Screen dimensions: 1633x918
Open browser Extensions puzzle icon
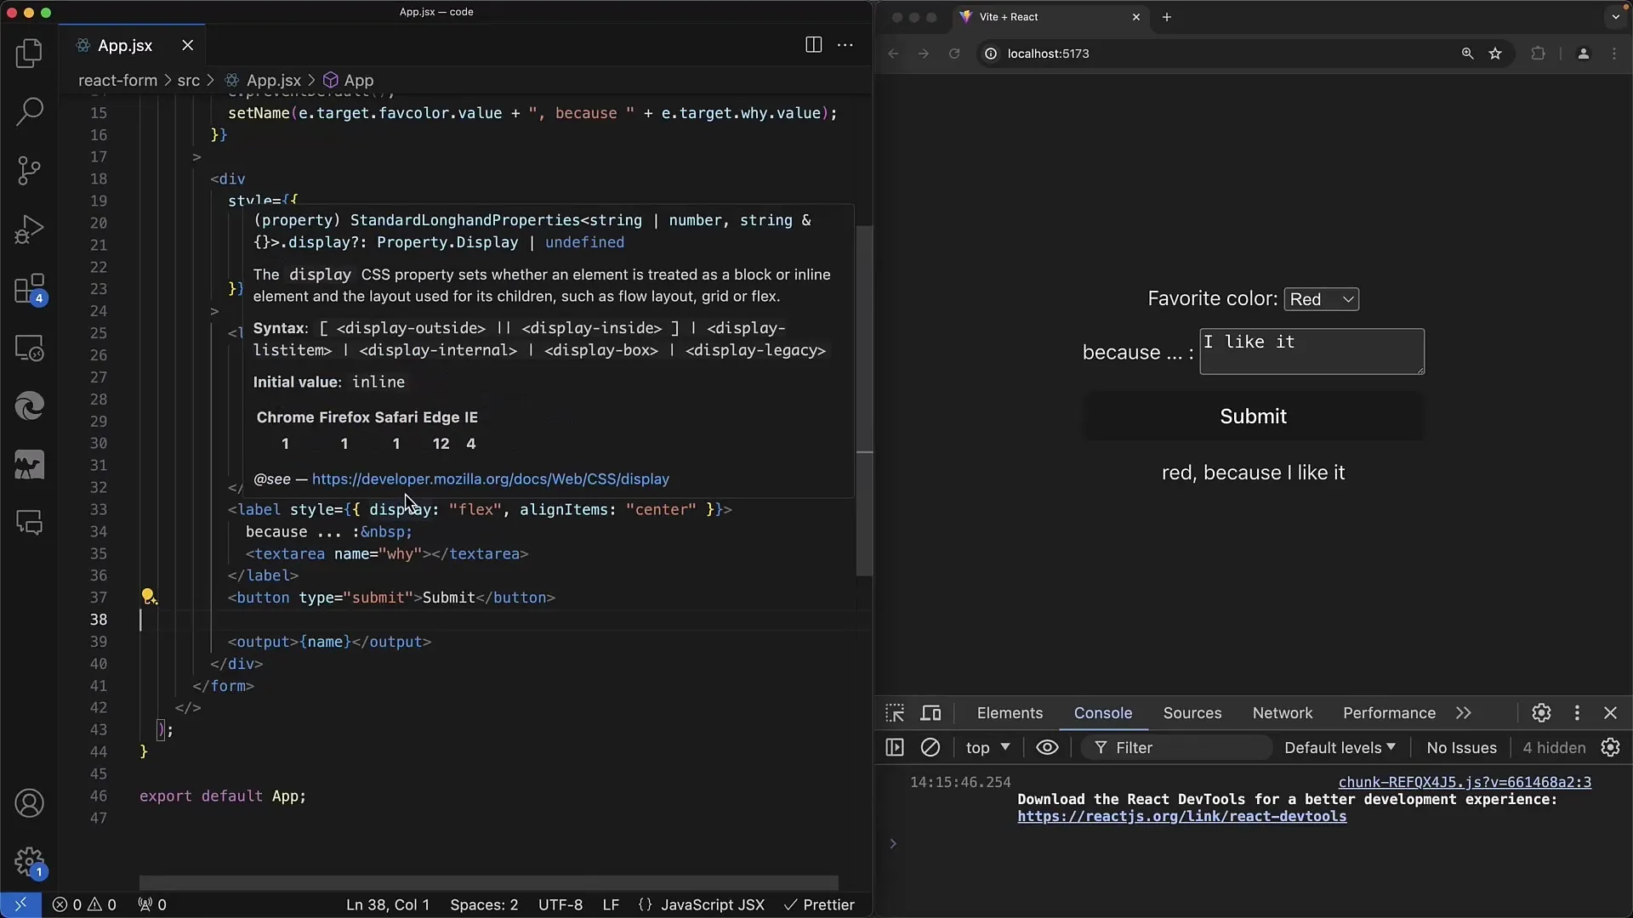[1538, 54]
